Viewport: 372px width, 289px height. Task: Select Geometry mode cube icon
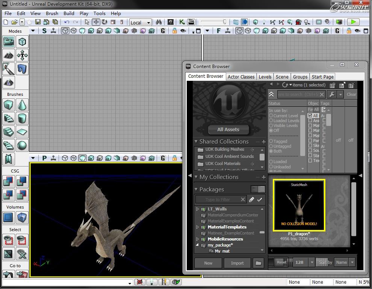tap(22, 42)
